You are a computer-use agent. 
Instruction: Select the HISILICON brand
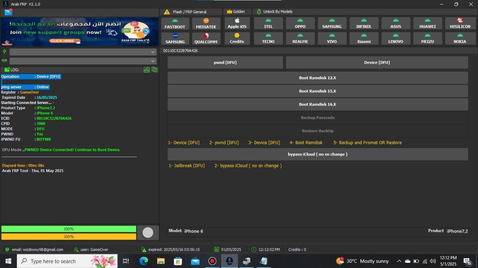coord(460,23)
